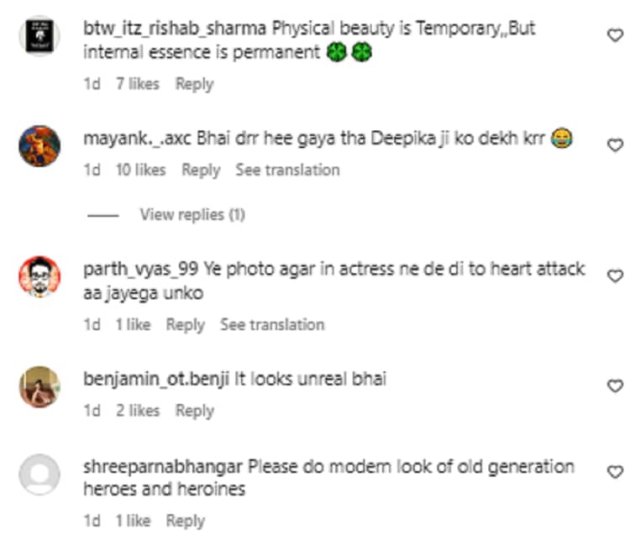630x540 pixels.
Task: See translation of parth_vyas_99's comment
Action: point(272,324)
